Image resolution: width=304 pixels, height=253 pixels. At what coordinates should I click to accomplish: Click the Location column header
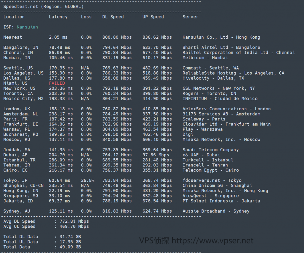(x=14, y=17)
